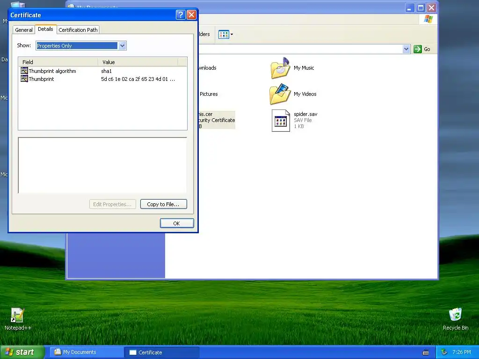Click the Safely Remove Hardware tray icon

pyautogui.click(x=444, y=352)
